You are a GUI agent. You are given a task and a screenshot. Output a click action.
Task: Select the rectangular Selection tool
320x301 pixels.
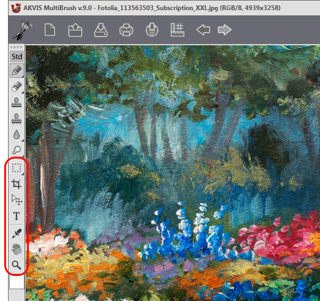pos(17,168)
